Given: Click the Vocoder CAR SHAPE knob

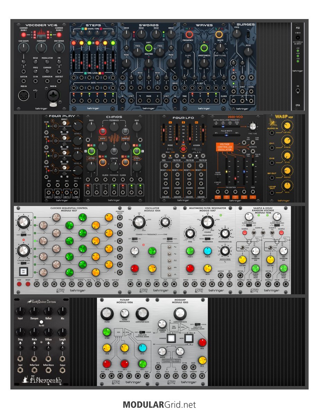Looking at the screenshot, I should (x=24, y=47).
